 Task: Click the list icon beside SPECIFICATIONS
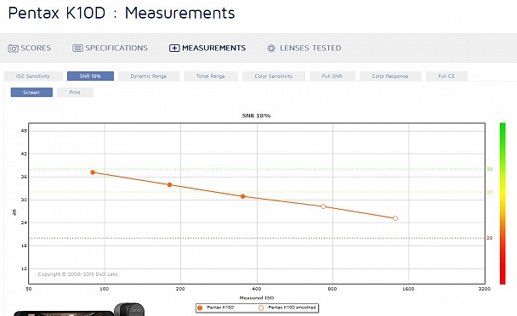coord(77,48)
